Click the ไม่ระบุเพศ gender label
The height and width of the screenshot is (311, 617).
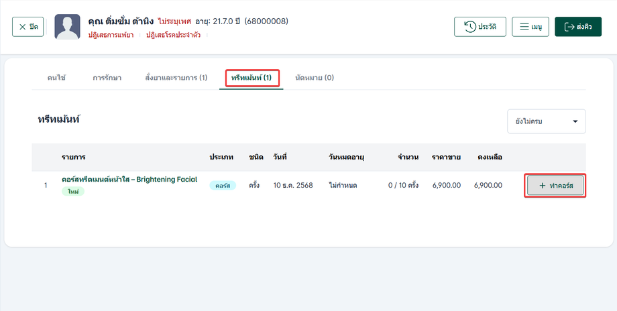coord(175,21)
